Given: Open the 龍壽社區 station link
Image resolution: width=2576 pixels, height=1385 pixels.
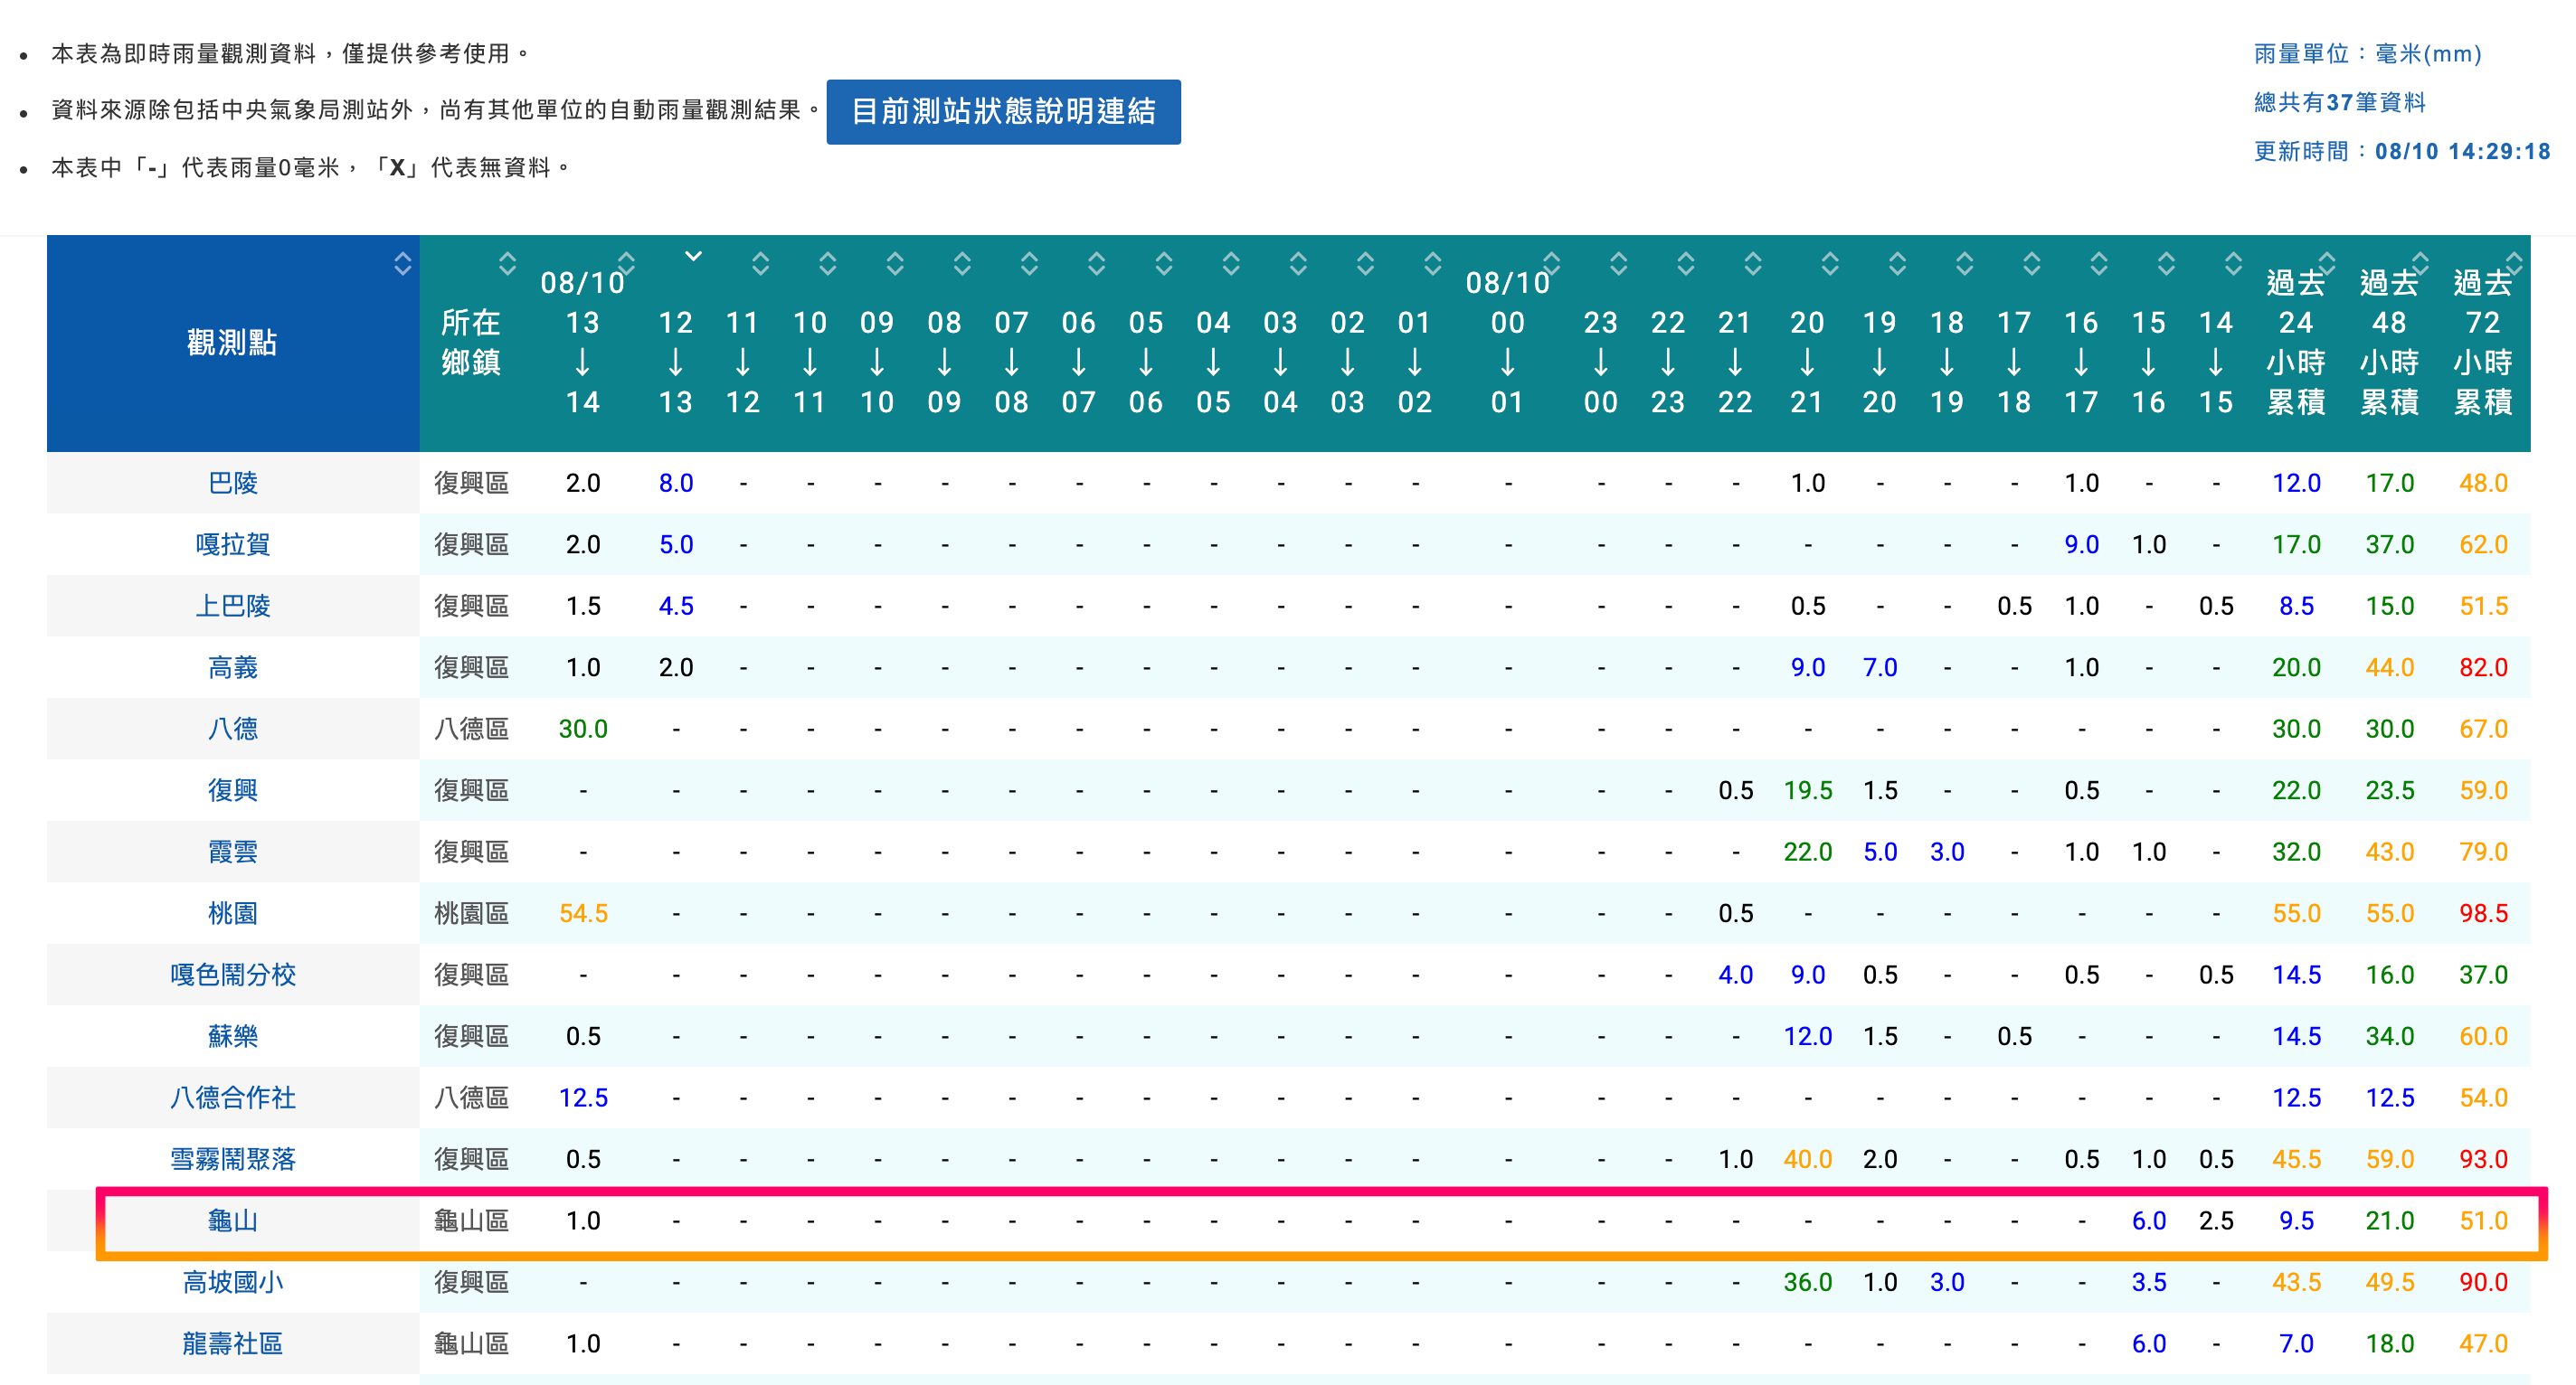Looking at the screenshot, I should [233, 1344].
